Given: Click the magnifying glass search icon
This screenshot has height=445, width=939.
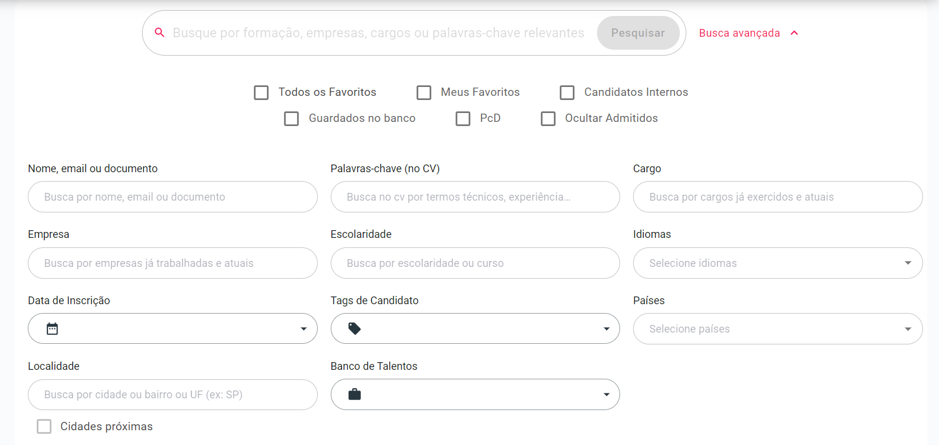Looking at the screenshot, I should click(159, 33).
